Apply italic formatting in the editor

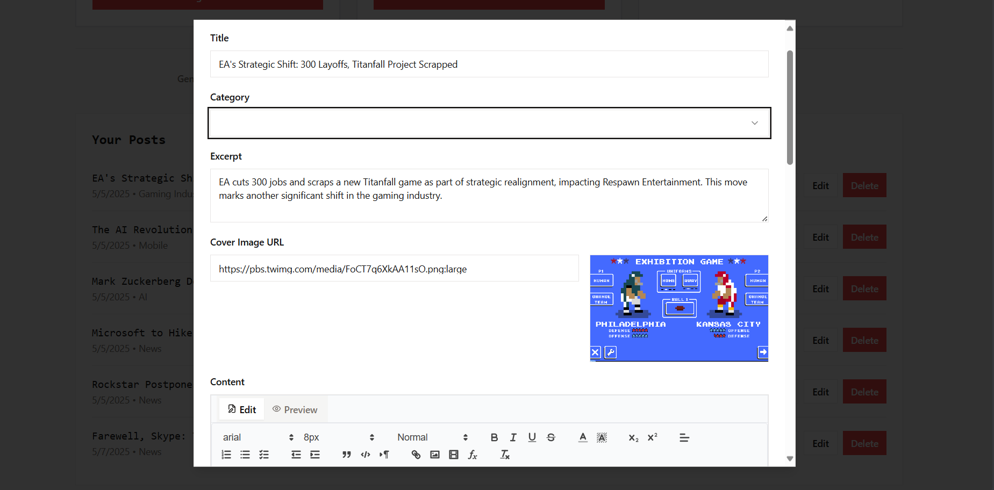(513, 437)
